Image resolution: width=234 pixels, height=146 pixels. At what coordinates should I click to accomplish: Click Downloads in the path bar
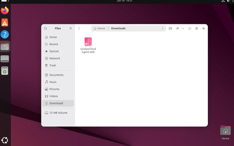[x=118, y=29]
